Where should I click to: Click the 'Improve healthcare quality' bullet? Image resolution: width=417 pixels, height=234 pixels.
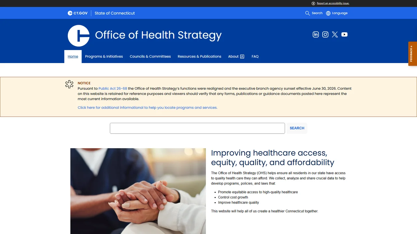(x=238, y=202)
